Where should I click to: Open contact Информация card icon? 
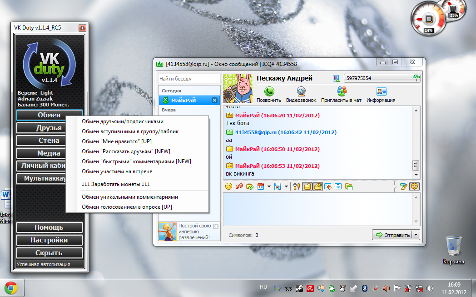pos(381,91)
